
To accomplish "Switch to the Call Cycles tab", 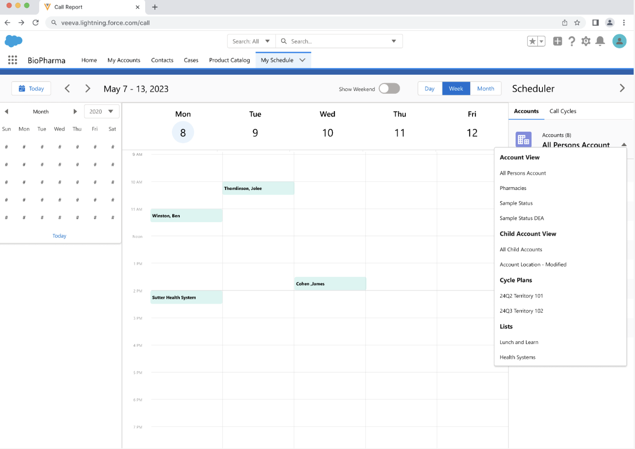I will [563, 111].
